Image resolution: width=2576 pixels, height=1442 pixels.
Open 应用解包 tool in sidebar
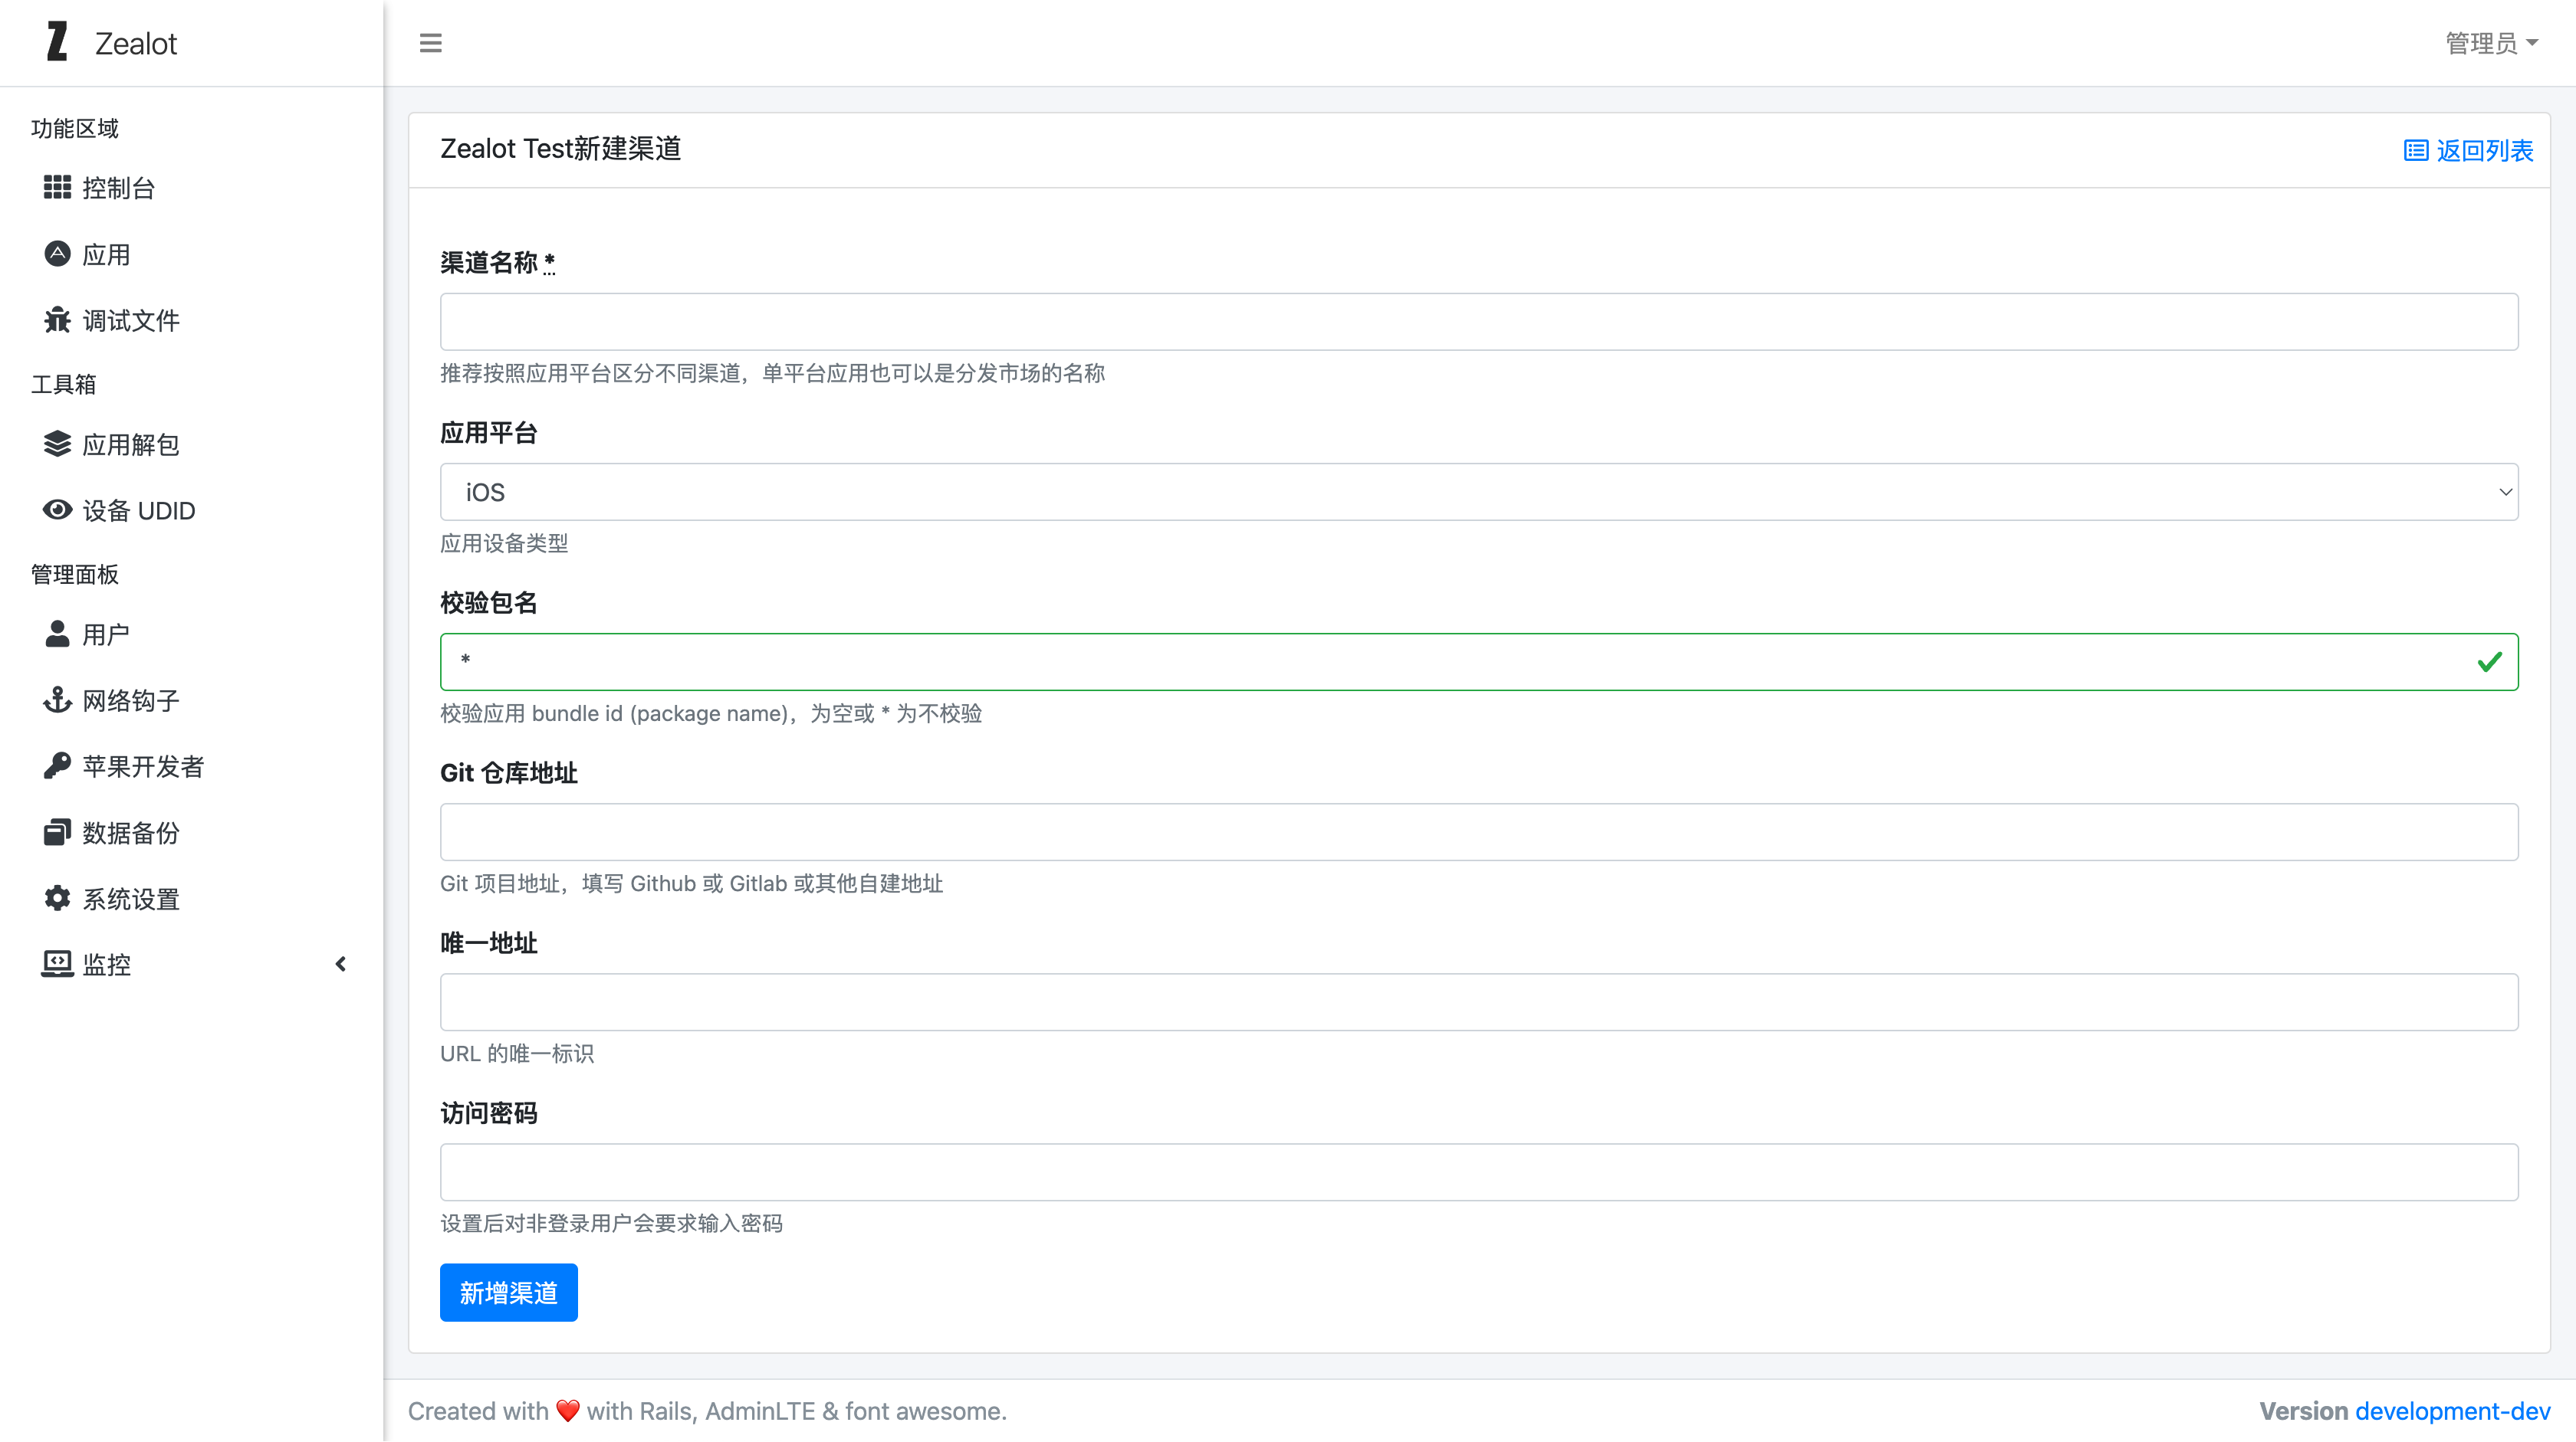point(192,444)
